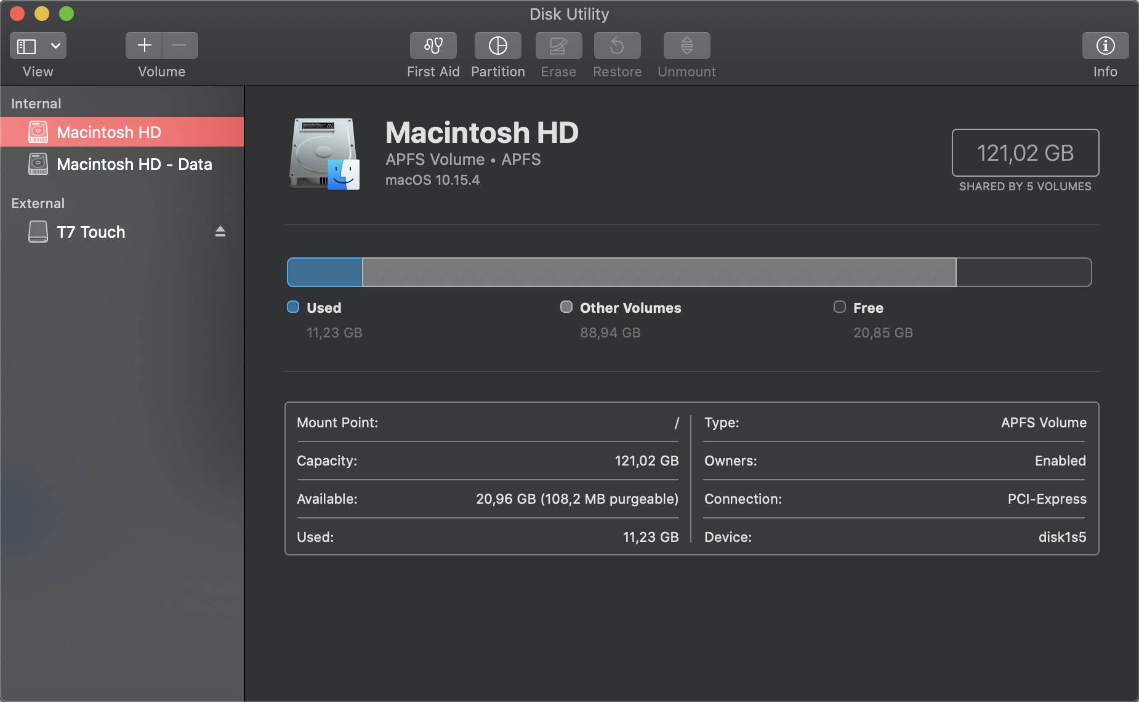Click the Capacity '121,02 GB' table value
The image size is (1139, 702).
pyautogui.click(x=646, y=461)
